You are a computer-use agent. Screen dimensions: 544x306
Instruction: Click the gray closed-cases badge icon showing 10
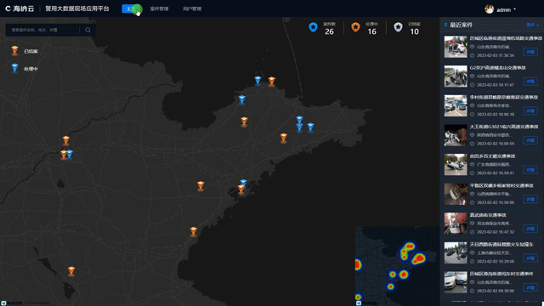399,27
